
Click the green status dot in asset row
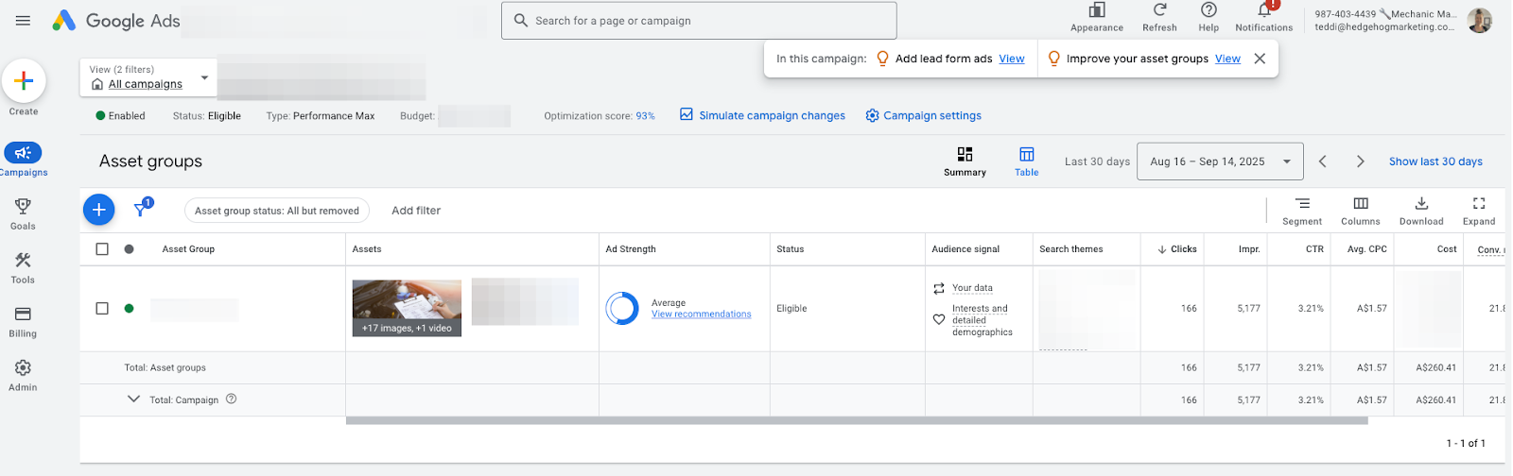click(129, 308)
